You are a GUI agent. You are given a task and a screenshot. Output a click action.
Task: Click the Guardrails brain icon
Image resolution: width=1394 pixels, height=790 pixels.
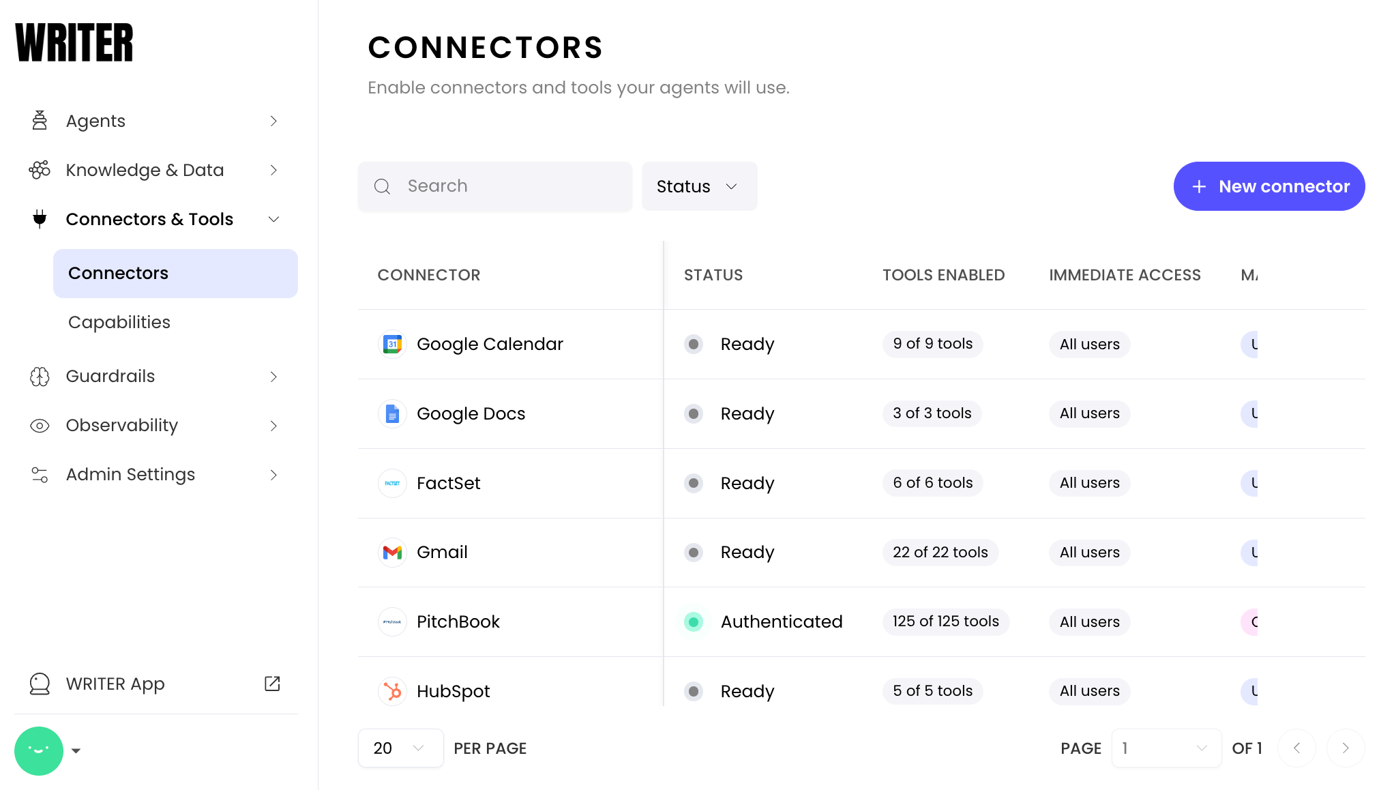coord(40,377)
